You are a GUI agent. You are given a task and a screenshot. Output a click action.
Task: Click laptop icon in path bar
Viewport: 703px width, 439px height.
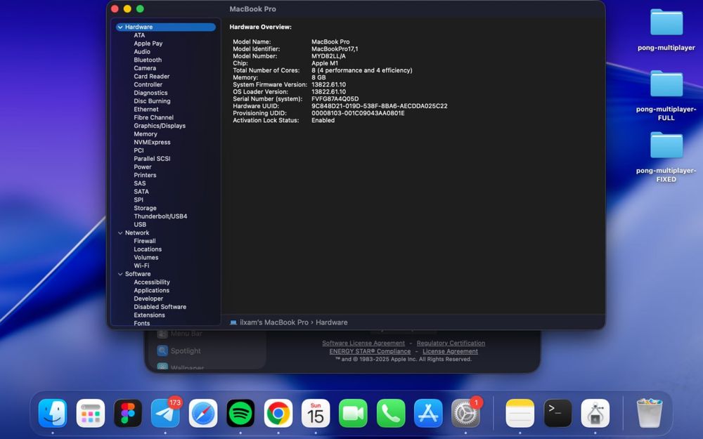pyautogui.click(x=233, y=322)
